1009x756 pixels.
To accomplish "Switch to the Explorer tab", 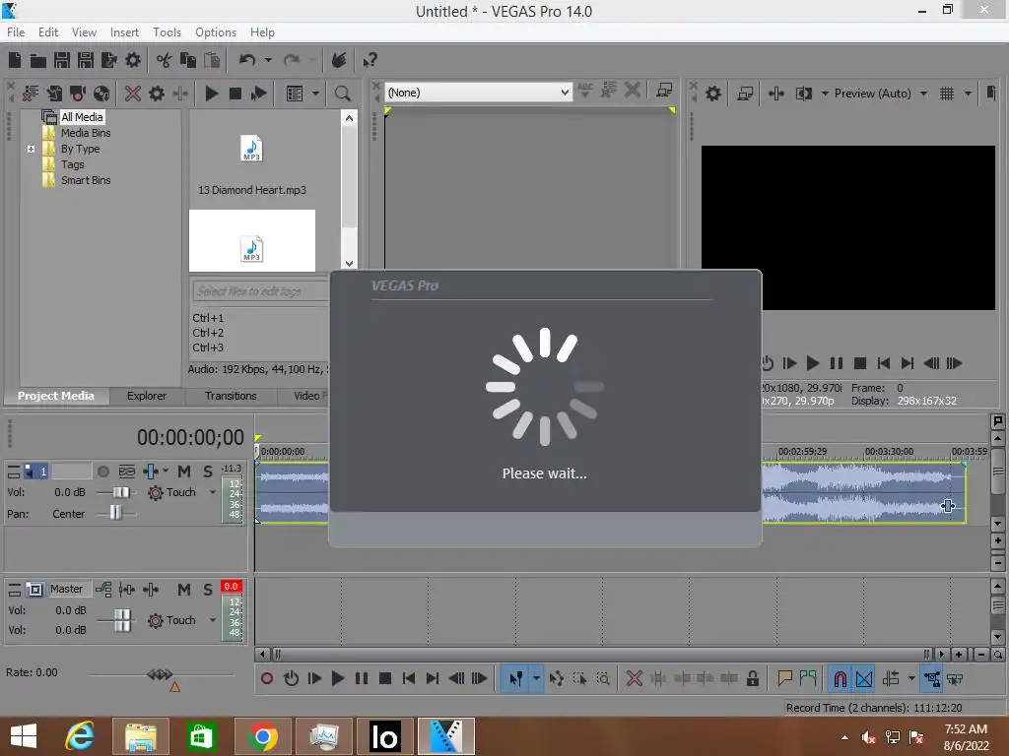I will coord(147,396).
